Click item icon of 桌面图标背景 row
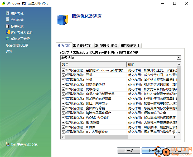 click(67, 108)
